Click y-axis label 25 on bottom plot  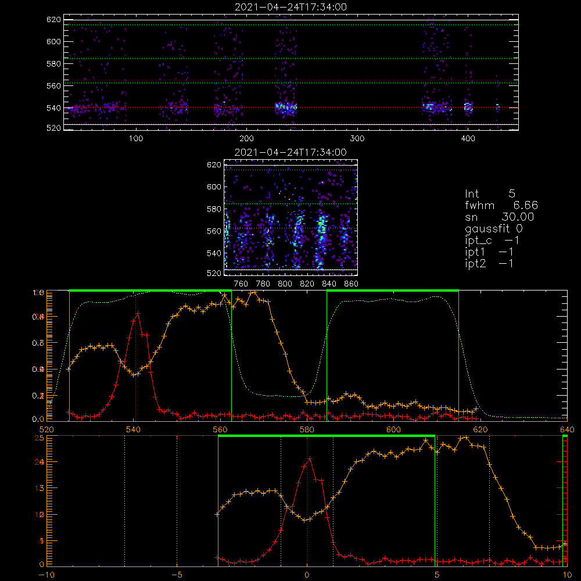40,437
